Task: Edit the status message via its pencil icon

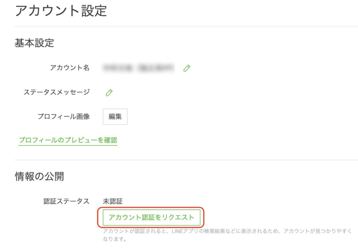Action: pyautogui.click(x=109, y=93)
